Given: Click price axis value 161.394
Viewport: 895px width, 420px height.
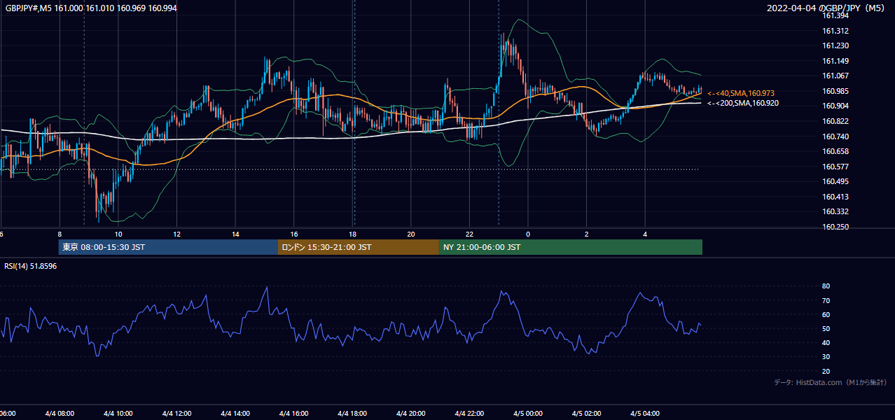Looking at the screenshot, I should point(835,15).
